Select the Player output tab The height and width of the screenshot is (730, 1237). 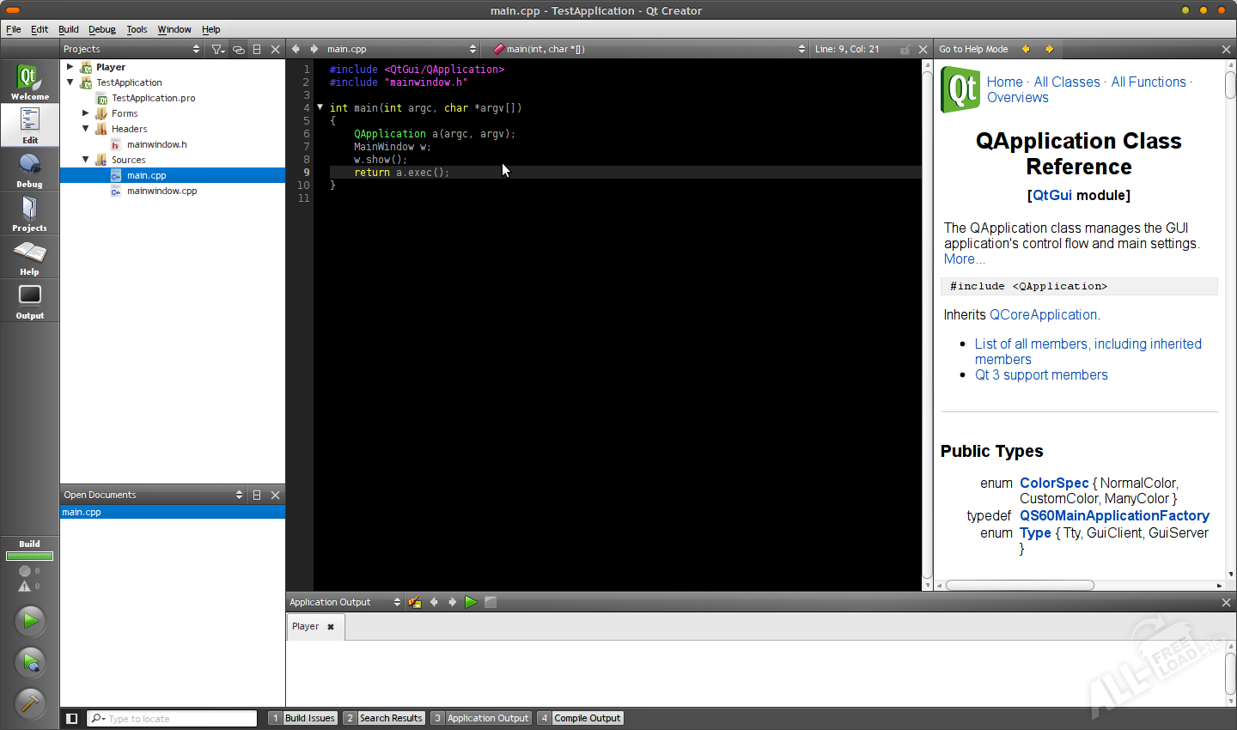click(306, 626)
